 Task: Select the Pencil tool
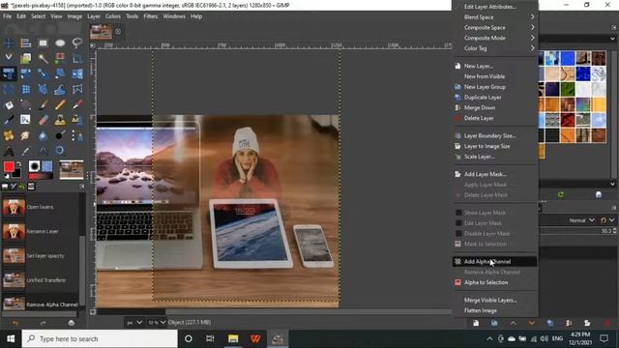coord(60,104)
